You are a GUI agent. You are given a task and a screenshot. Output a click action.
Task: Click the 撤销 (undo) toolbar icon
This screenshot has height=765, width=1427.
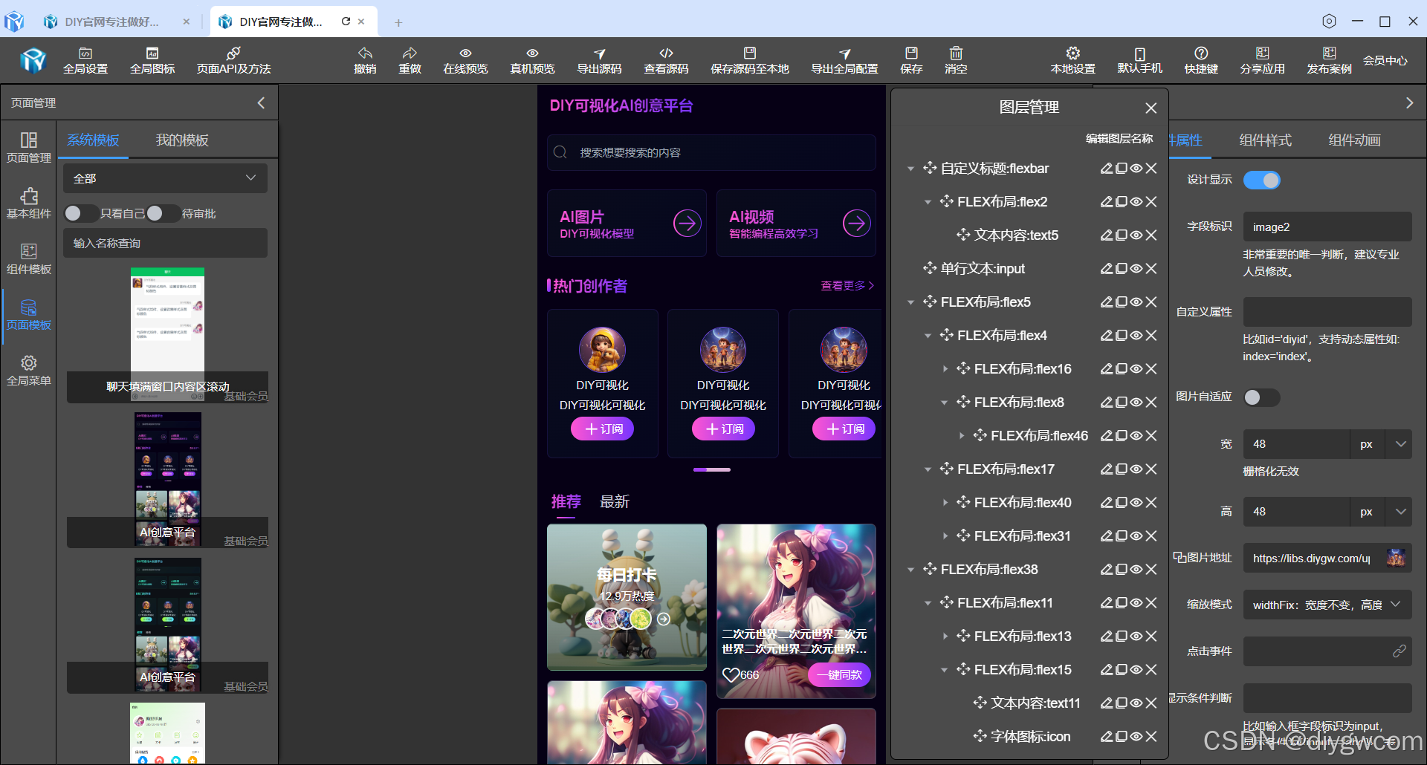365,60
